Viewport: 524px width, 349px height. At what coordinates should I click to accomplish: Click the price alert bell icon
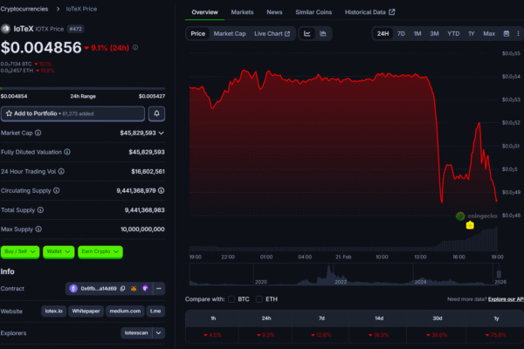click(x=156, y=113)
